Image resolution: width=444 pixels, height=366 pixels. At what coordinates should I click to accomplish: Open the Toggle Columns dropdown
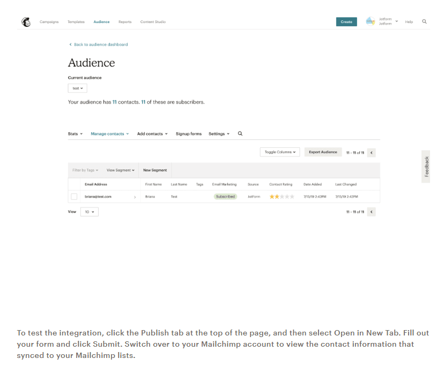pyautogui.click(x=280, y=152)
